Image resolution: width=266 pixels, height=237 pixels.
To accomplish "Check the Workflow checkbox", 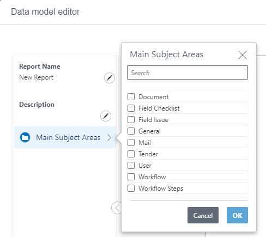I will pyautogui.click(x=131, y=177).
